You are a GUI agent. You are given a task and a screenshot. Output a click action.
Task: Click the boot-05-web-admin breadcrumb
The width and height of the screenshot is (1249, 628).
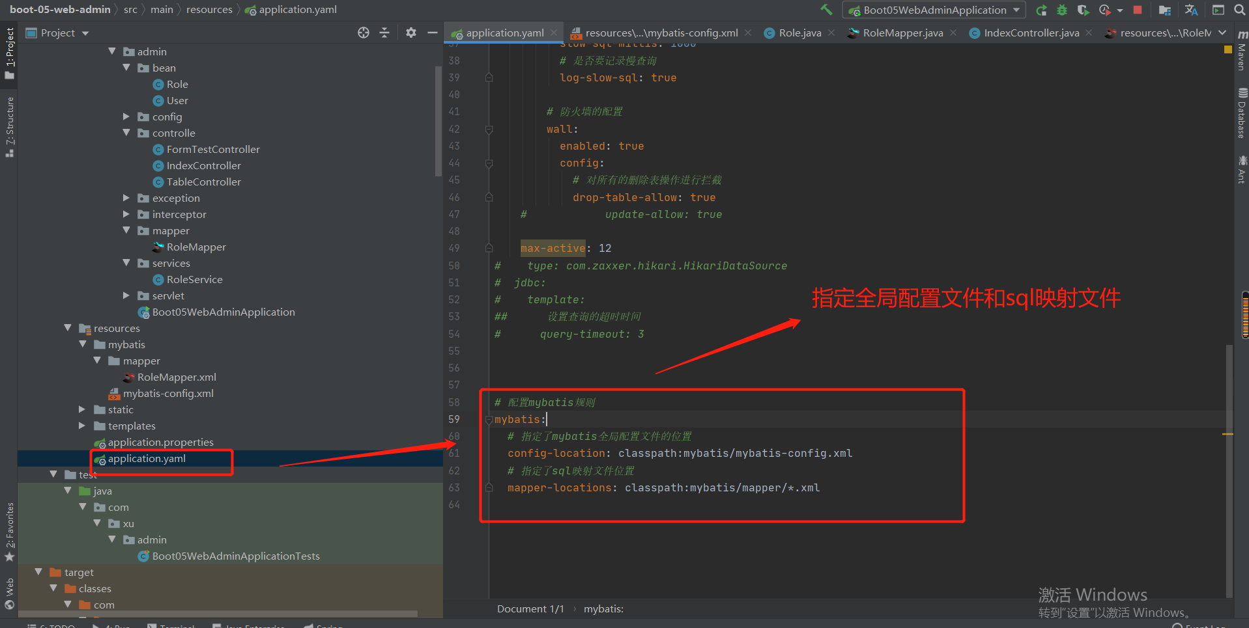click(60, 10)
